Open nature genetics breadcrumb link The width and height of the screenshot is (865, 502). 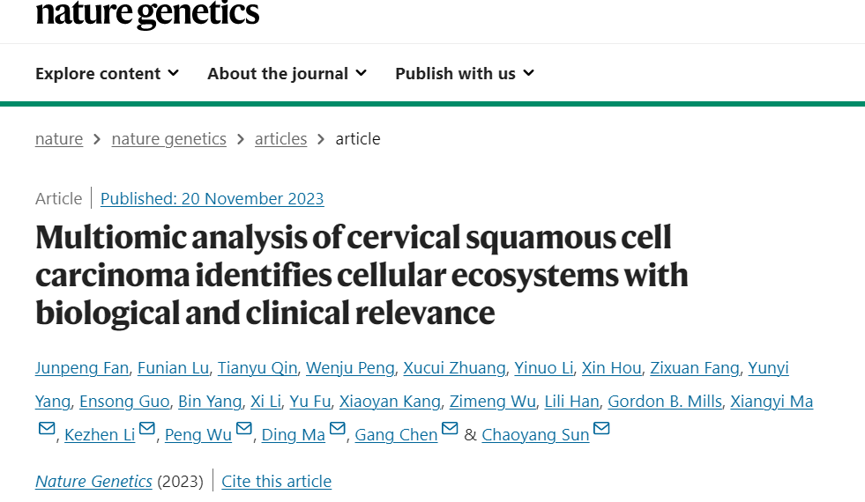(x=168, y=138)
